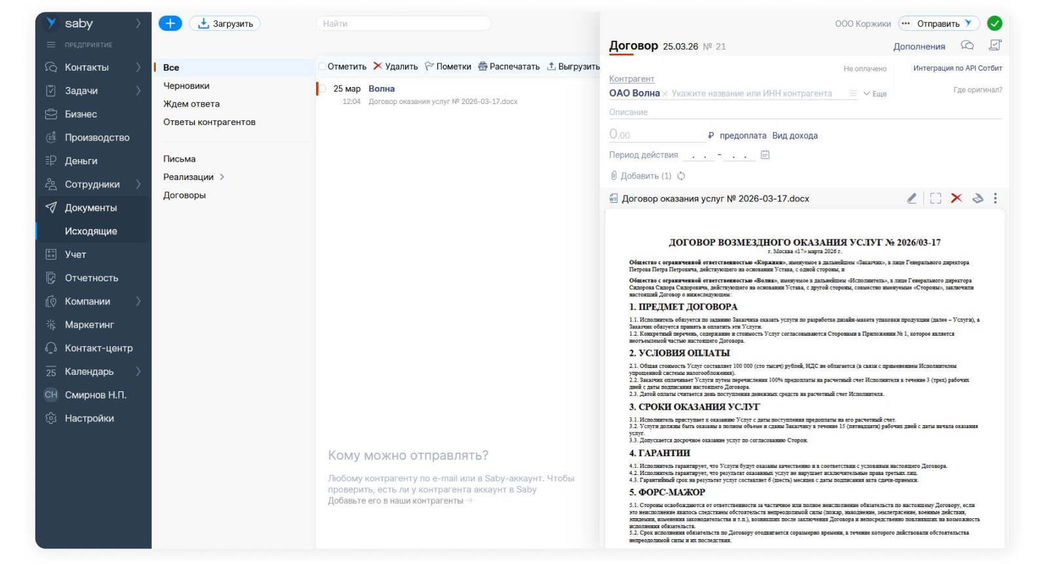Tick the checkbox for the Волна document row

coord(322,89)
